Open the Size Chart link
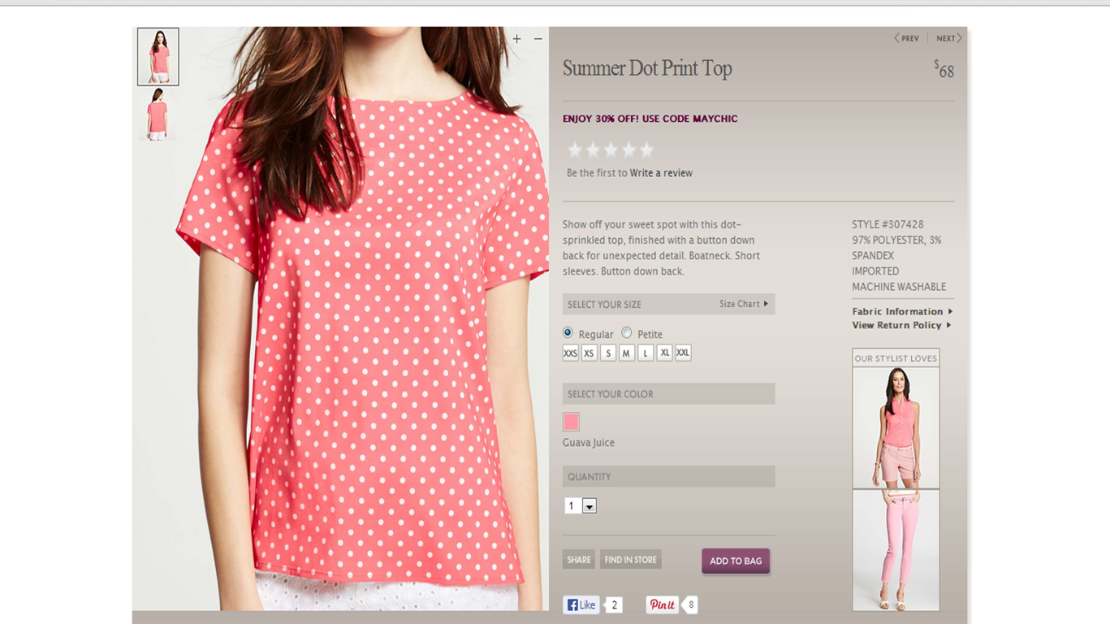 pyautogui.click(x=743, y=304)
